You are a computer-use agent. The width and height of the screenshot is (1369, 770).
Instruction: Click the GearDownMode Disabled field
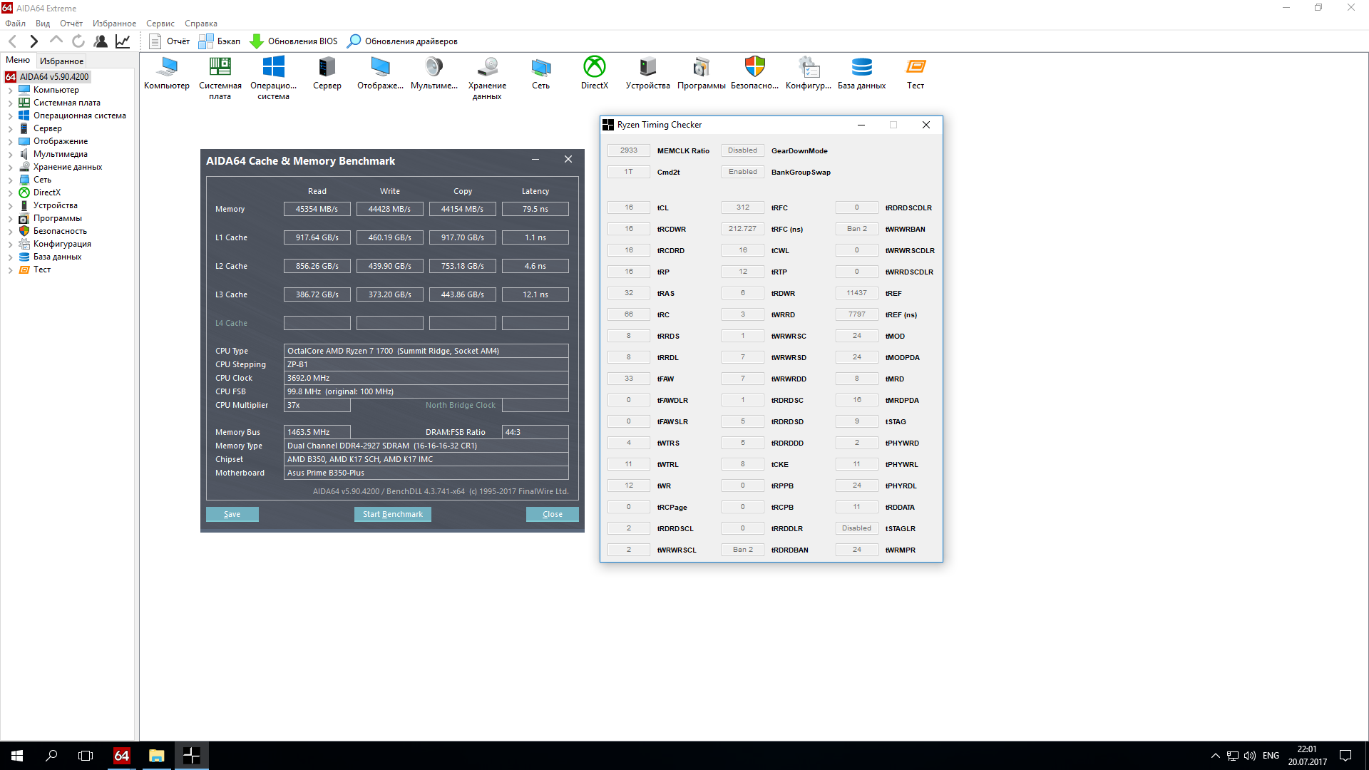[742, 150]
